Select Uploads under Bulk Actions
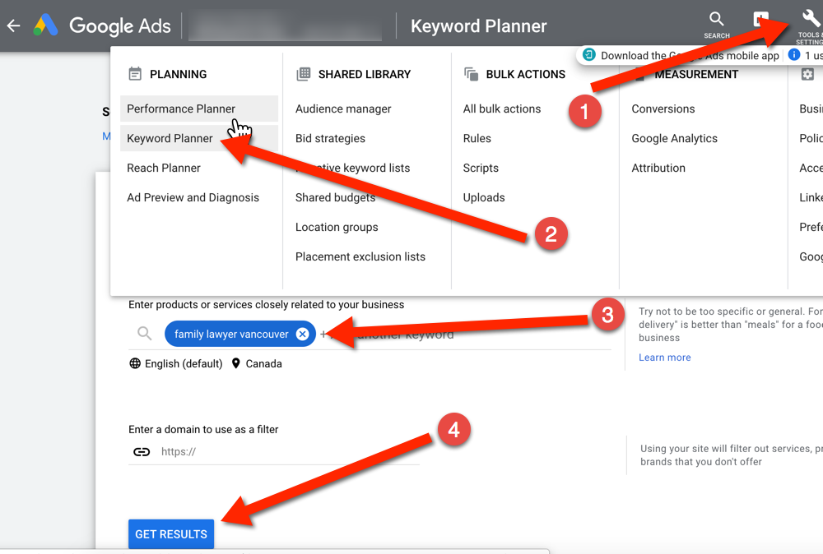 coord(484,197)
